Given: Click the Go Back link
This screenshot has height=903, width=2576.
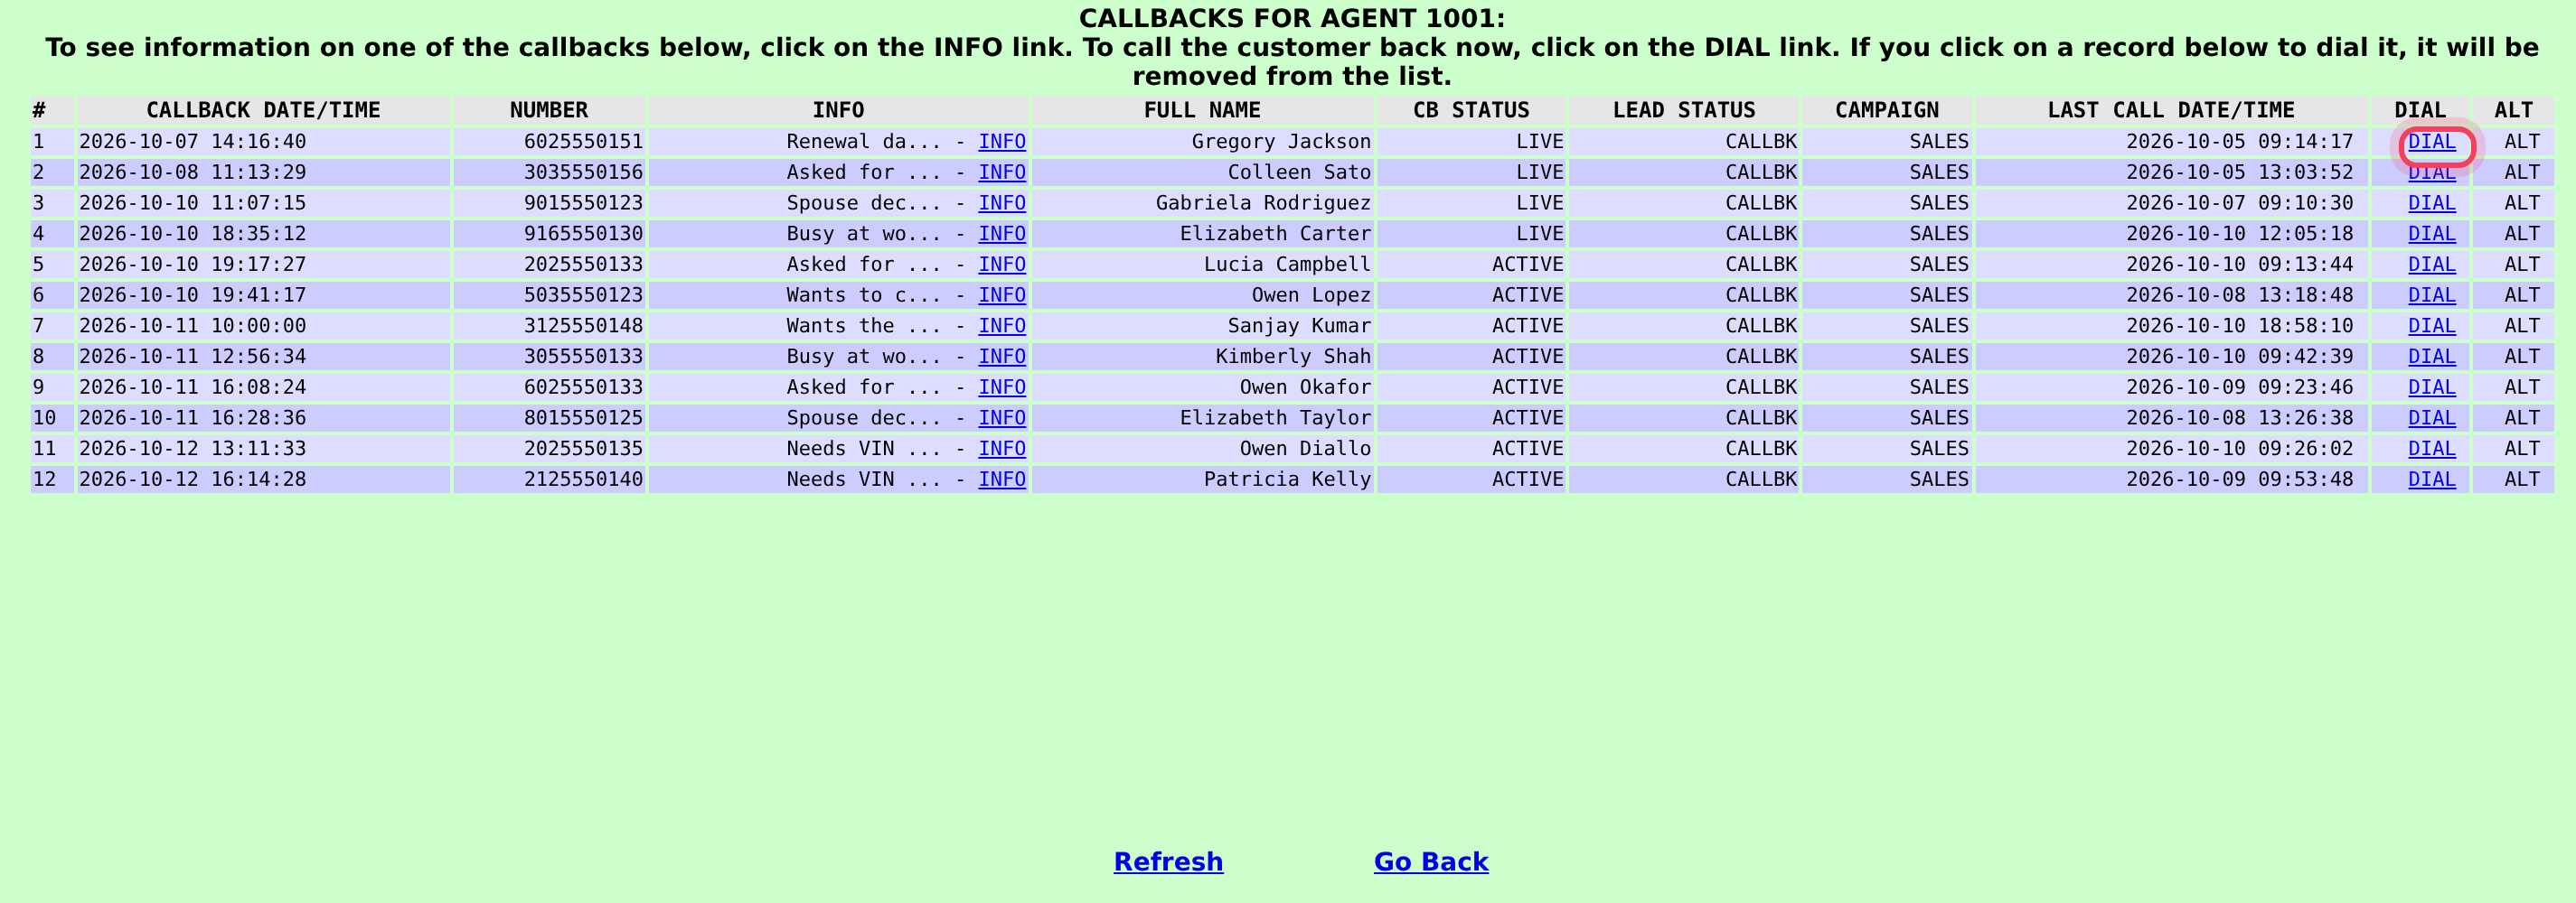Looking at the screenshot, I should pos(1431,862).
